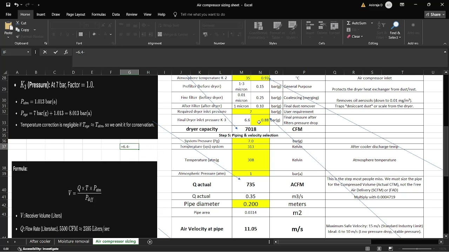449x252 pixels.
Task: Click the Cut scissors icon
Action: [x=18, y=23]
